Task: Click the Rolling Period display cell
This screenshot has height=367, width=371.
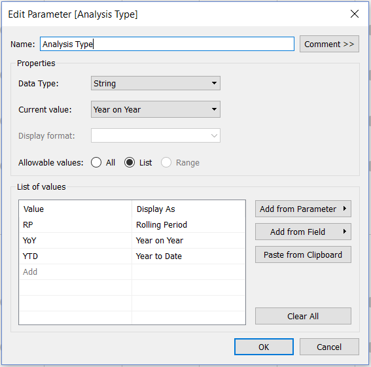Action: tap(188, 225)
